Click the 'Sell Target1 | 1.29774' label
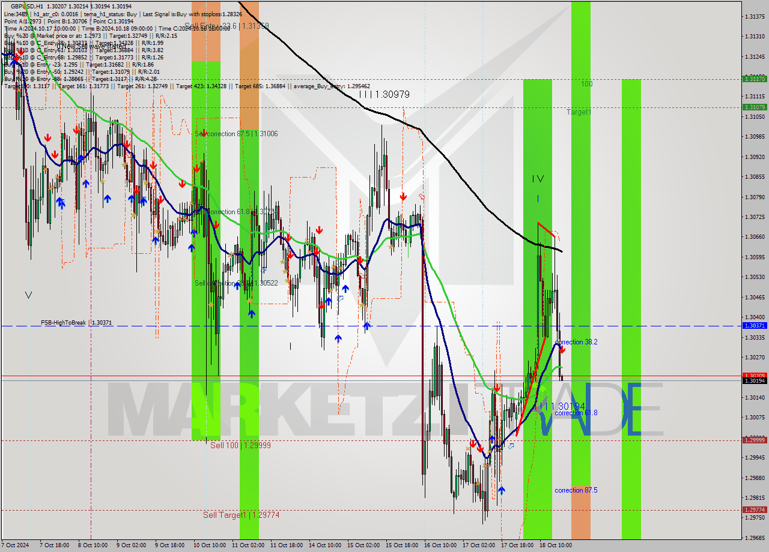The image size is (769, 552). tap(241, 515)
